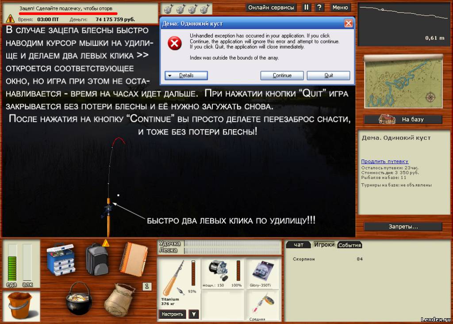
Task: Open dropdown arrow next to Настроить
Action: click(193, 314)
